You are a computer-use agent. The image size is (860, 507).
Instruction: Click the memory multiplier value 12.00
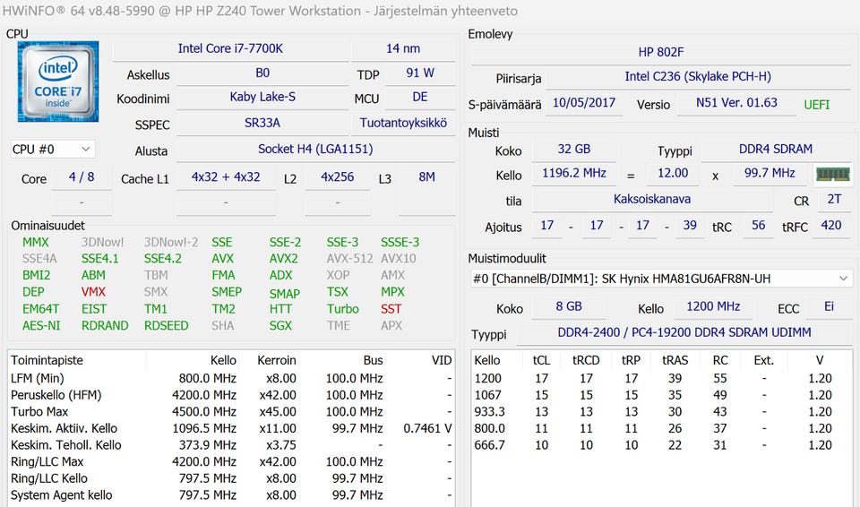coord(673,174)
